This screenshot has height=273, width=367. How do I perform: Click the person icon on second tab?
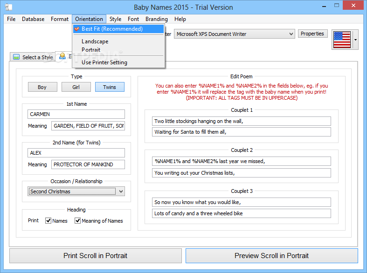62,56
